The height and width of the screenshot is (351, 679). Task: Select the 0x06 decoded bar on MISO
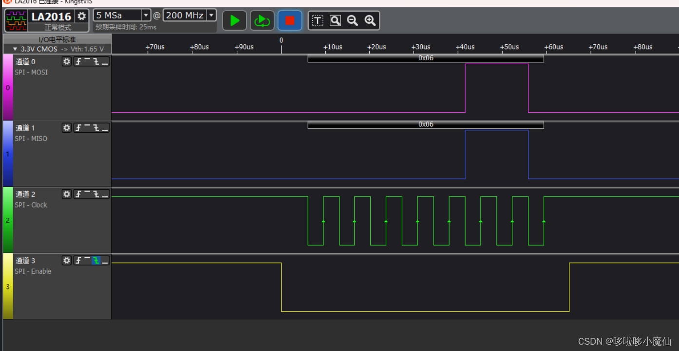pos(426,124)
